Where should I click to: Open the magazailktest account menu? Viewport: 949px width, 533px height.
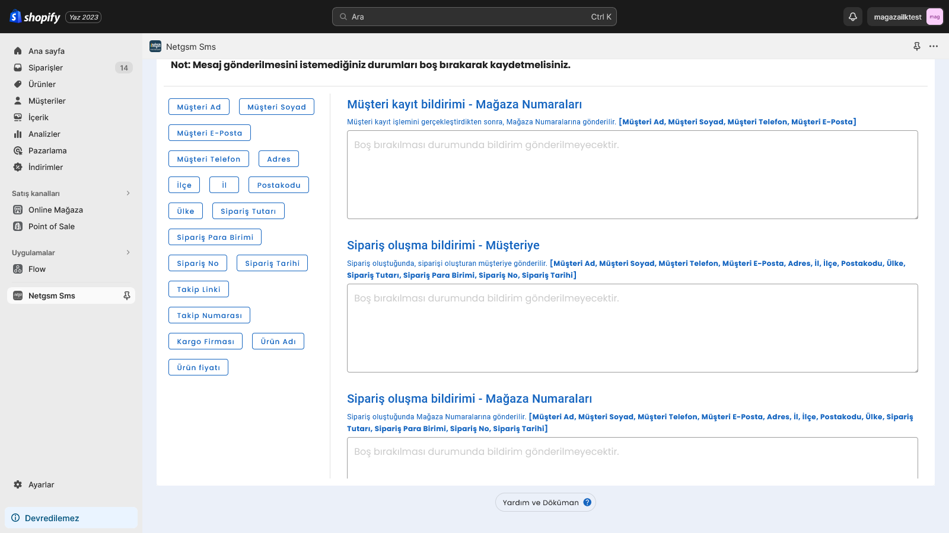(905, 17)
